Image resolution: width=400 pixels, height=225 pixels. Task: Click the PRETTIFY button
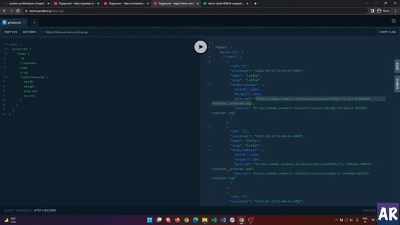tap(11, 32)
